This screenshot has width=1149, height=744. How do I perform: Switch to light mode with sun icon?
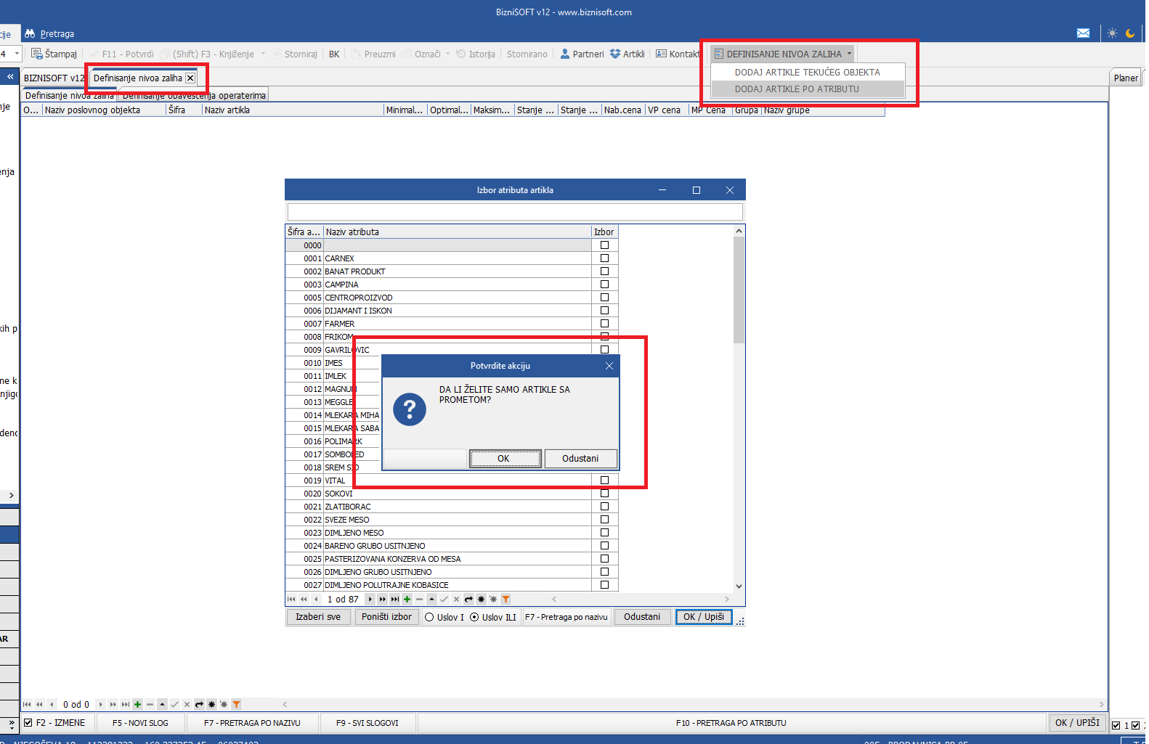coord(1112,33)
